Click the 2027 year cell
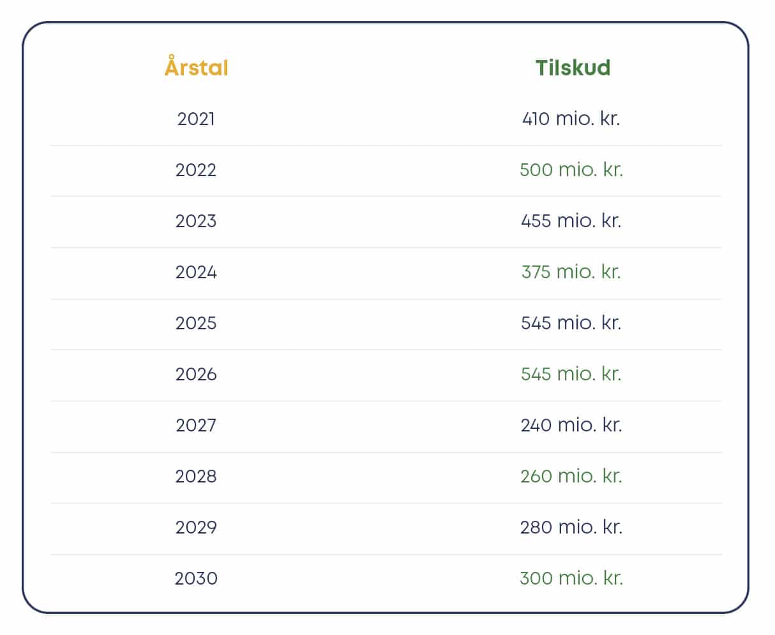Viewport: 775px width, 635px height. tap(196, 425)
